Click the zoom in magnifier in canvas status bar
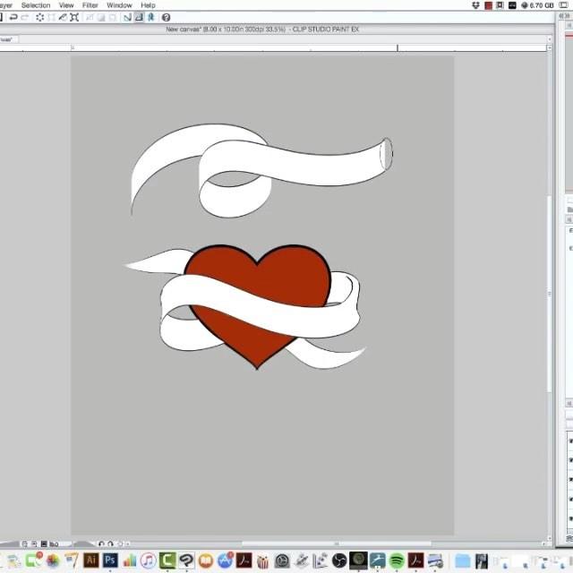Image resolution: width=573 pixels, height=573 pixels. 34,543
